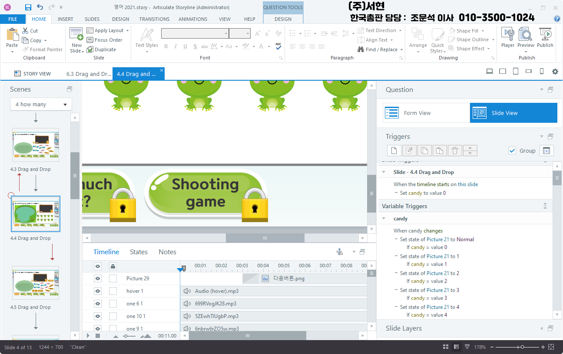Image resolution: width=563 pixels, height=354 pixels.
Task: Switch to Form View
Action: [426, 113]
